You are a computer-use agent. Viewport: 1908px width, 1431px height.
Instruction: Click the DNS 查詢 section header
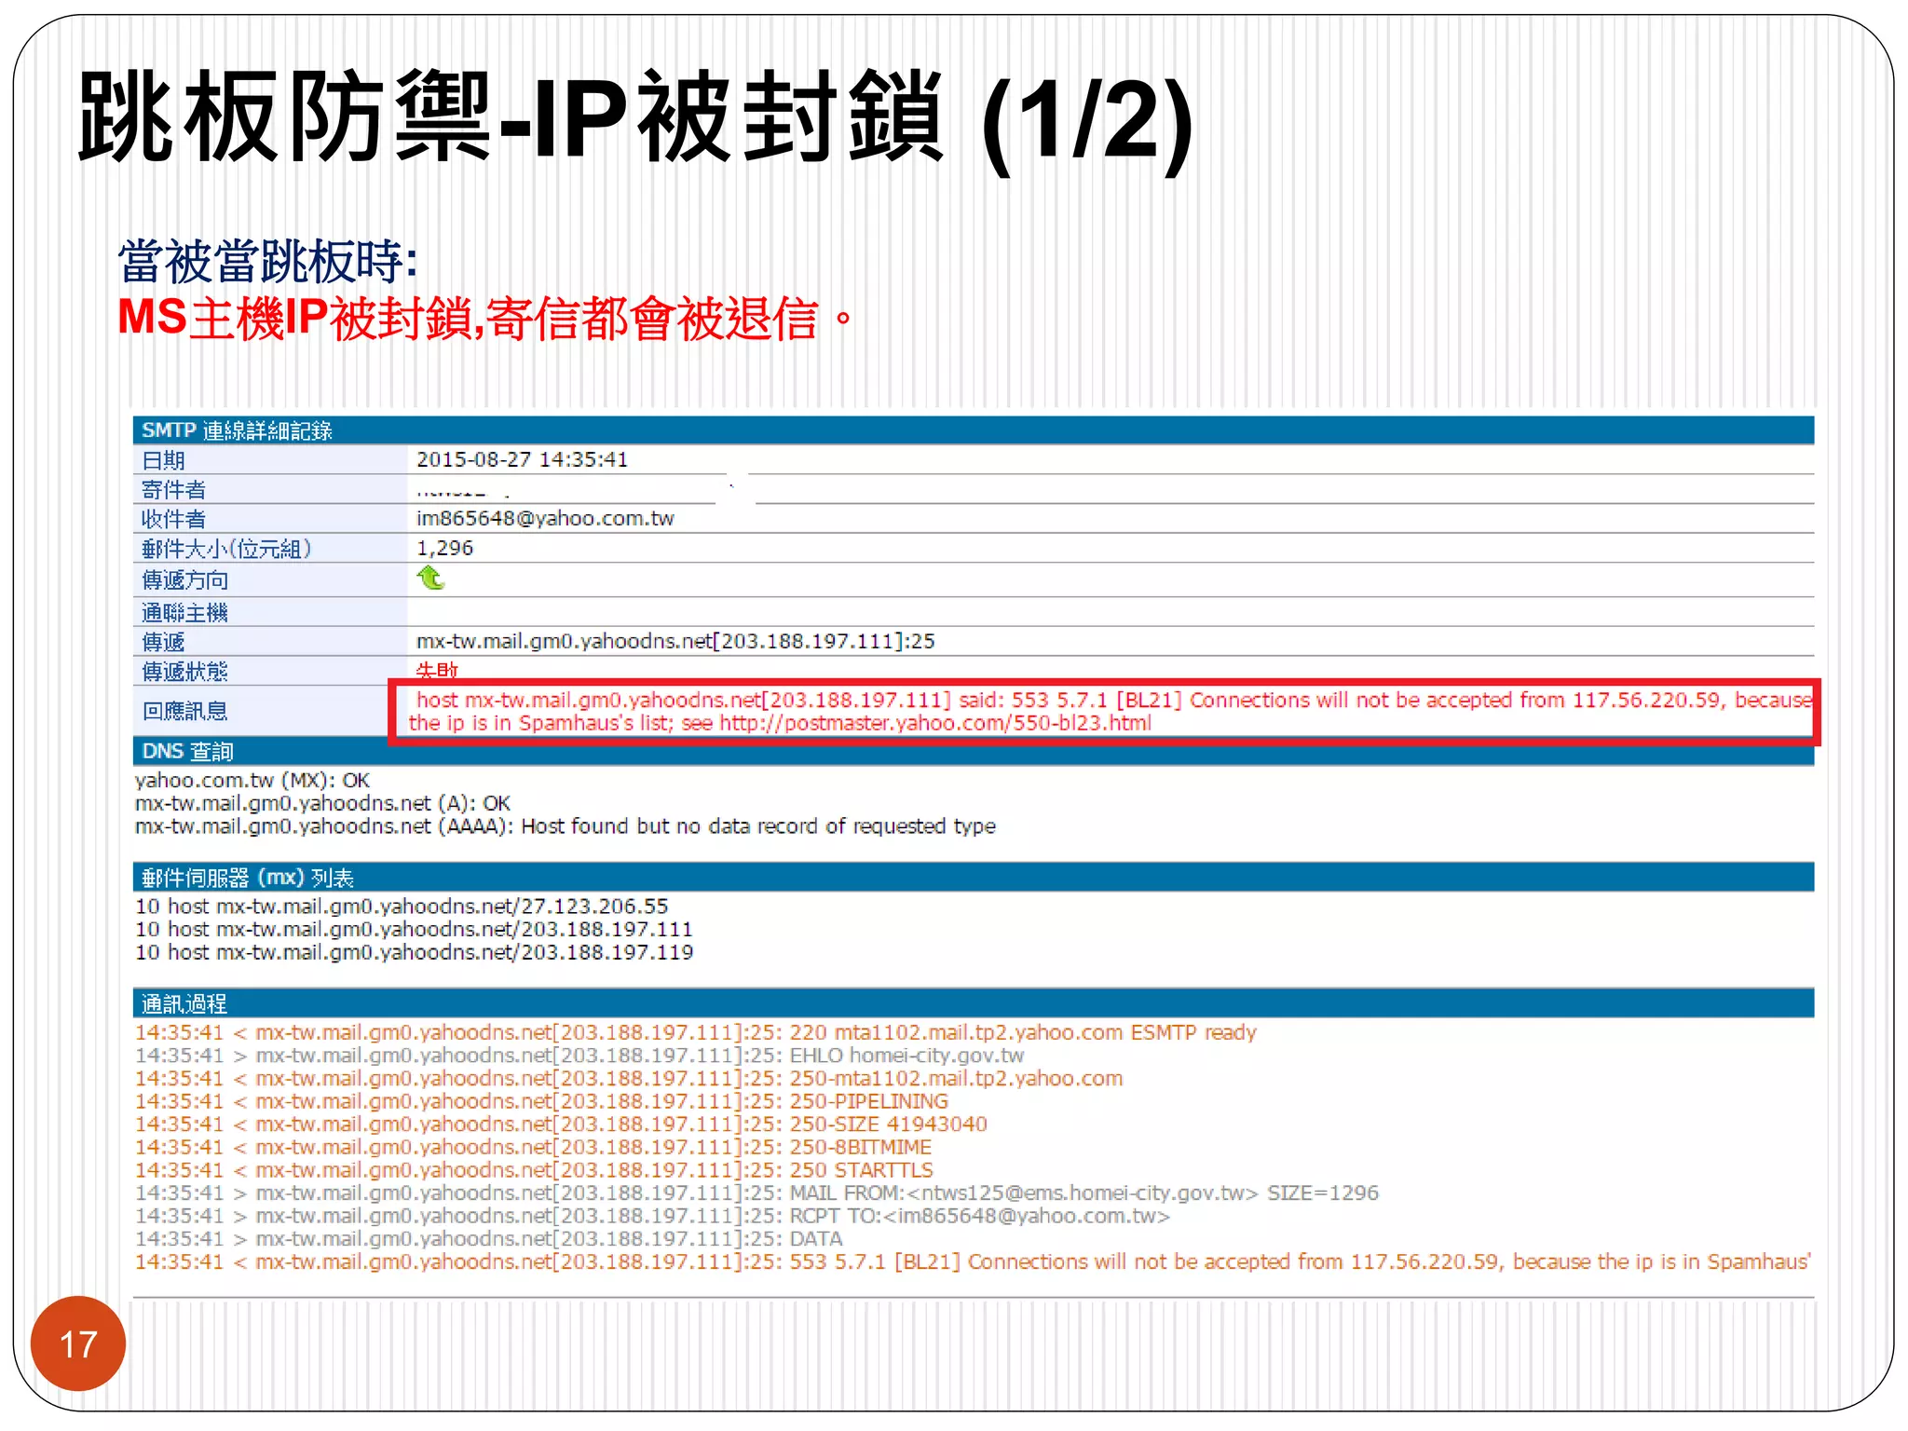pyautogui.click(x=974, y=751)
